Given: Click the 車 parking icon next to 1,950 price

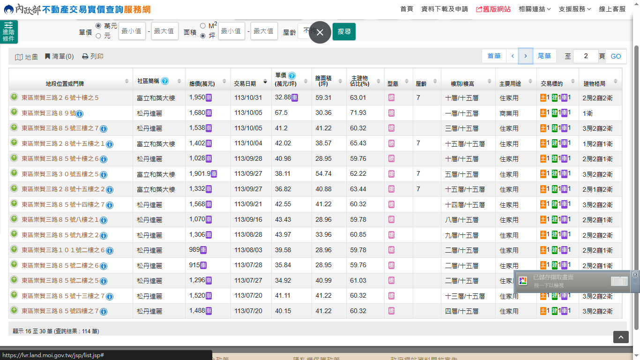Looking at the screenshot, I should (208, 97).
